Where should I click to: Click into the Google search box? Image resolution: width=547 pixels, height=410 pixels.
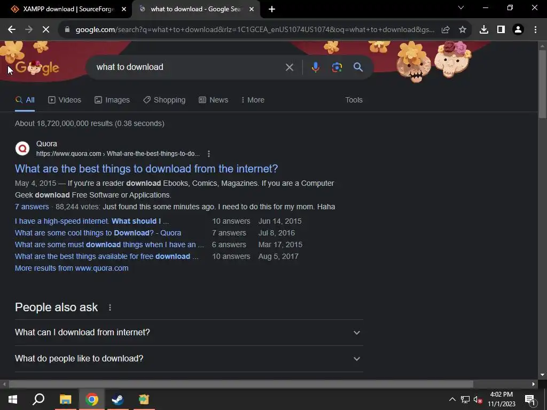189,67
